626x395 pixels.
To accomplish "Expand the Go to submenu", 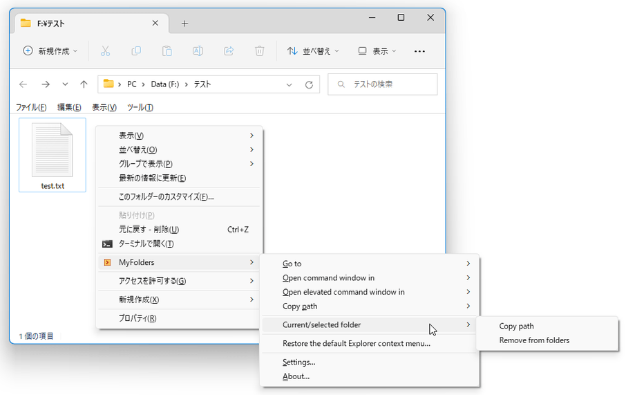I will pos(370,264).
